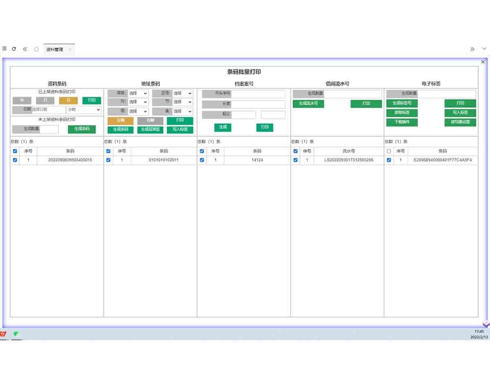Select the yellow 左侧 side button

pyautogui.click(x=120, y=121)
